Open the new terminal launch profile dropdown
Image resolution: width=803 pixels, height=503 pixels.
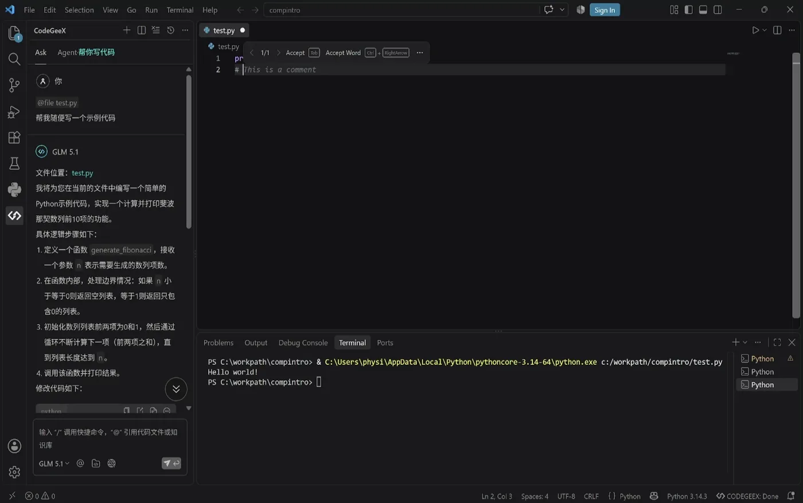(x=745, y=343)
